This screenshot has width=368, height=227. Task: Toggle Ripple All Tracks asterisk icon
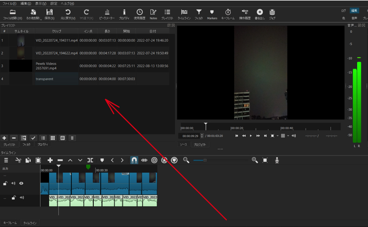(x=164, y=160)
